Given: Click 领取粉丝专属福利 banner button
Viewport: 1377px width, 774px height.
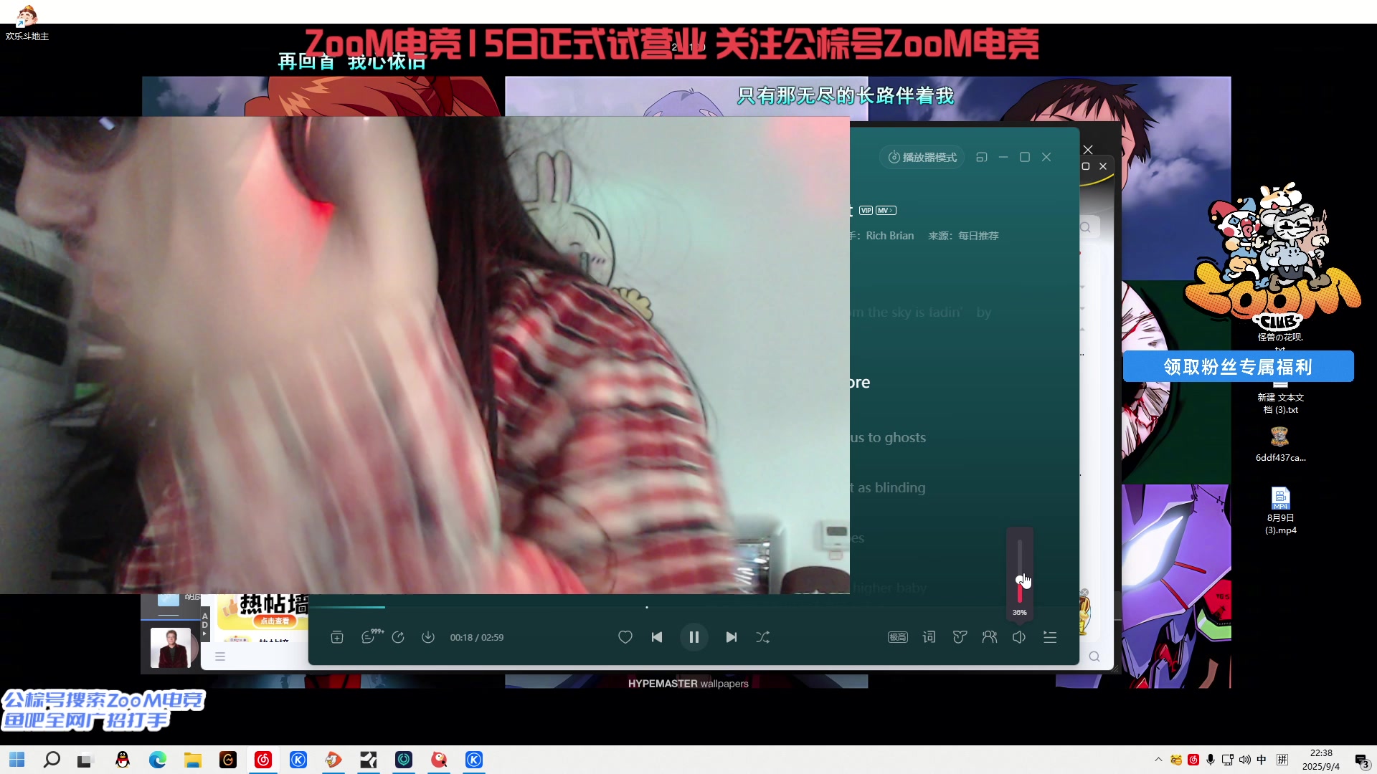Looking at the screenshot, I should (x=1238, y=367).
